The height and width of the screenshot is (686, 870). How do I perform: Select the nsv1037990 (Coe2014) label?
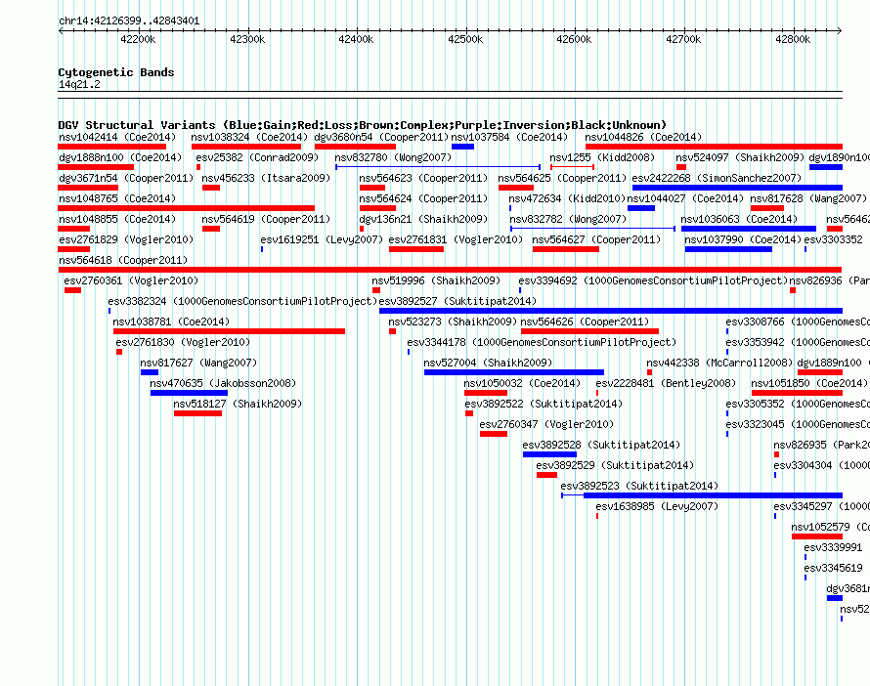point(743,239)
